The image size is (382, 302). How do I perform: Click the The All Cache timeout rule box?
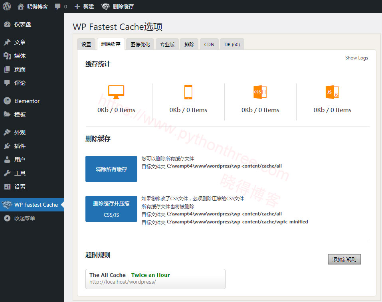click(155, 279)
